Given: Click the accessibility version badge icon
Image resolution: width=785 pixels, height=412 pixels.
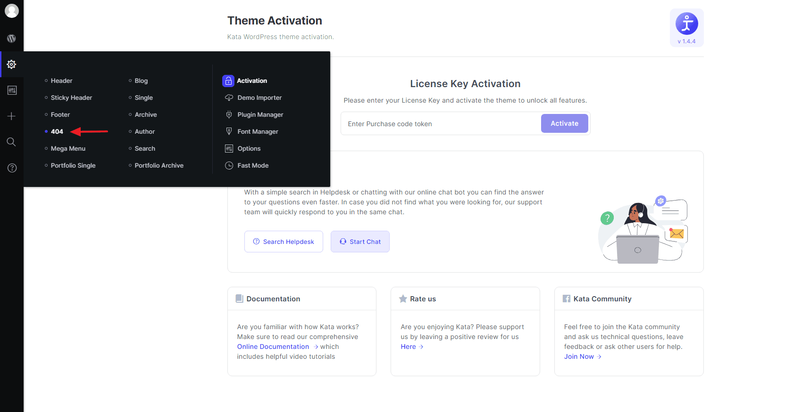Looking at the screenshot, I should click(x=686, y=24).
